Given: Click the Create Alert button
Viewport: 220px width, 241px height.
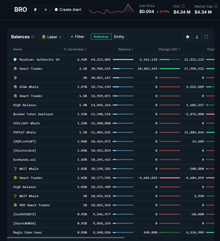Looking at the screenshot, I should click(x=68, y=10).
